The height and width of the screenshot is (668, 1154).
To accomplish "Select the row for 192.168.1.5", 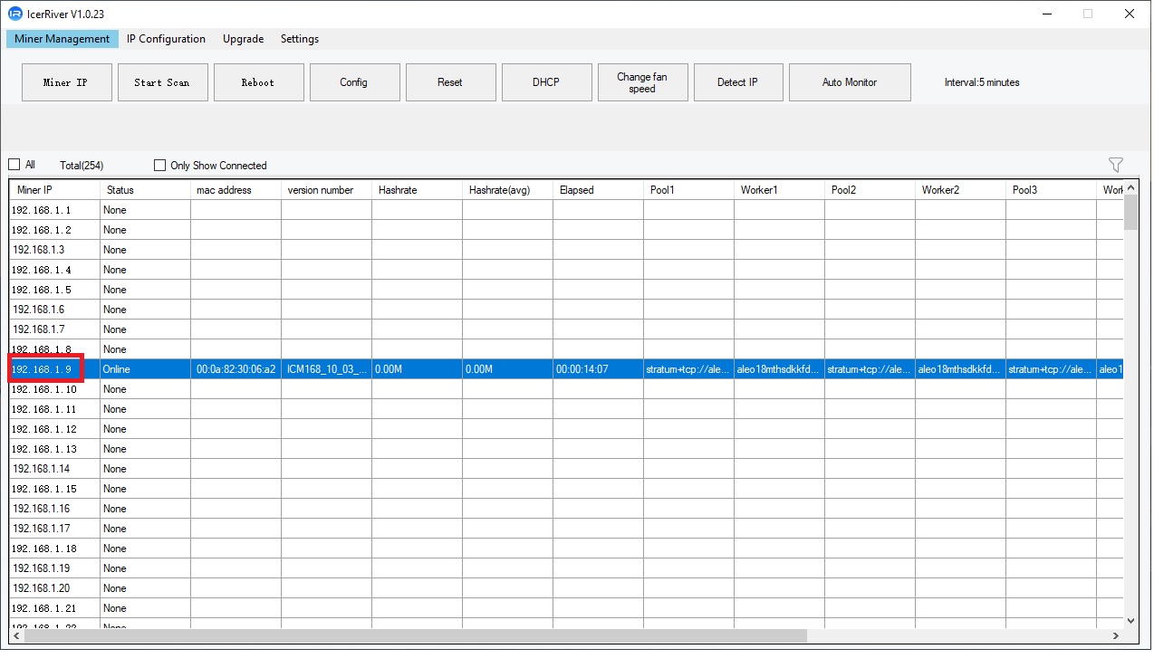I will [567, 290].
